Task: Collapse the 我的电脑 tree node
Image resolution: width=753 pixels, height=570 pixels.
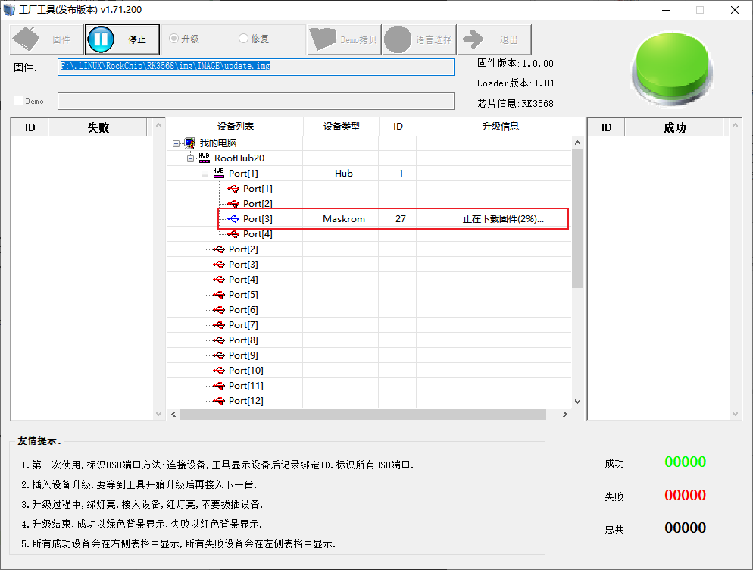Action: coord(176,143)
